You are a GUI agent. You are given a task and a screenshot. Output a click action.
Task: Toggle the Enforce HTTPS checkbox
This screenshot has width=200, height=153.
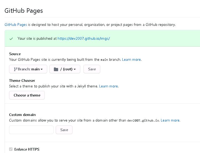coord(11,149)
